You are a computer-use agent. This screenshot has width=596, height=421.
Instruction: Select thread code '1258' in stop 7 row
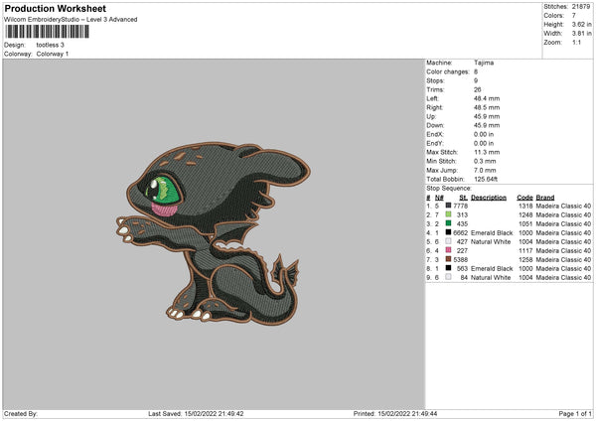point(525,259)
